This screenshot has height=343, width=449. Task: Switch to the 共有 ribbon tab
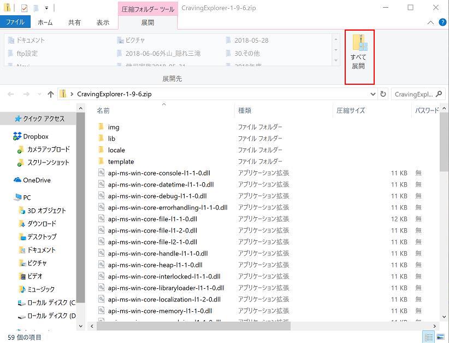coord(74,22)
